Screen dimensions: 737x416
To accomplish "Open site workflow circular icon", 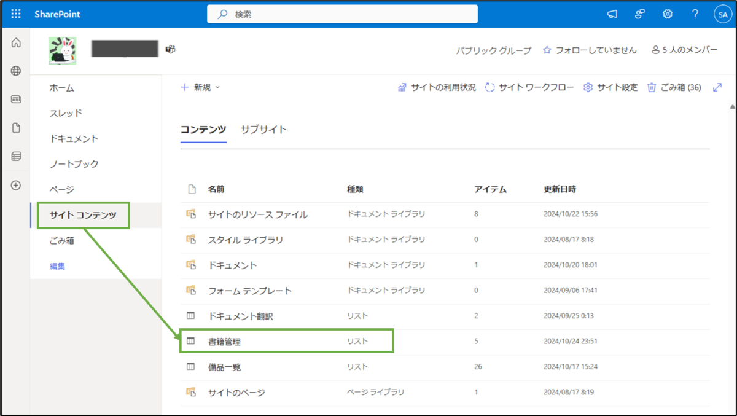I will point(490,87).
